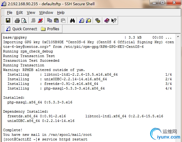Viewport: 182px width, 142px height.
Task: Click 'Transaction Test Succeeded' line
Action: pos(31,61)
